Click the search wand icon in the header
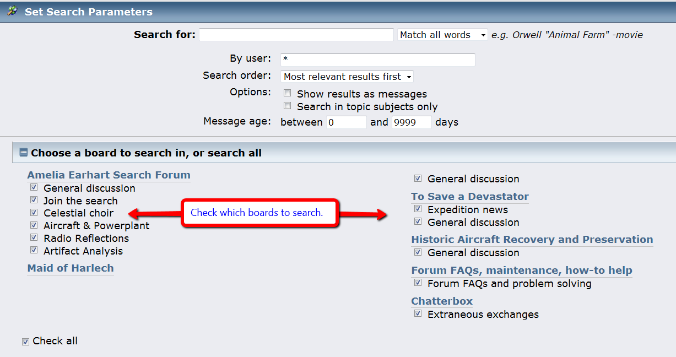The height and width of the screenshot is (357, 676). (12, 10)
